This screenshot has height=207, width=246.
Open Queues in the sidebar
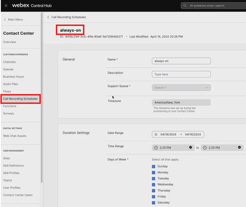click(x=8, y=69)
